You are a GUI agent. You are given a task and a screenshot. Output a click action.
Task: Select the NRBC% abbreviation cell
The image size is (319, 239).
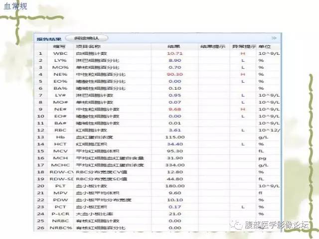point(61,228)
